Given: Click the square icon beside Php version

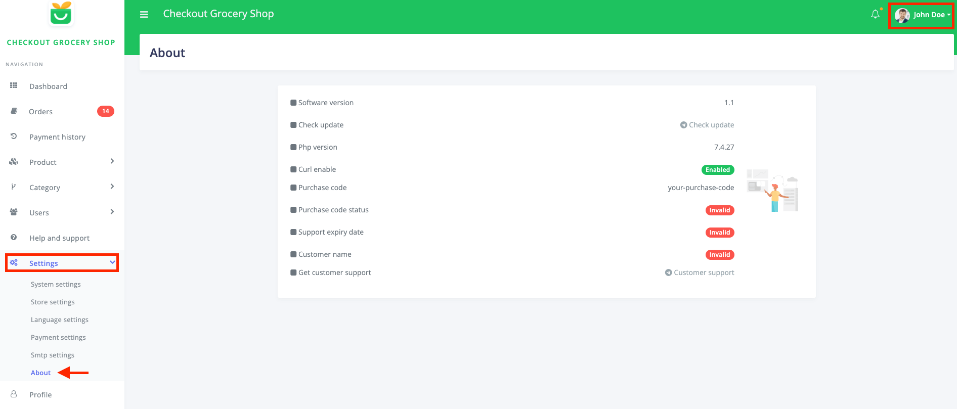Looking at the screenshot, I should [x=293, y=147].
